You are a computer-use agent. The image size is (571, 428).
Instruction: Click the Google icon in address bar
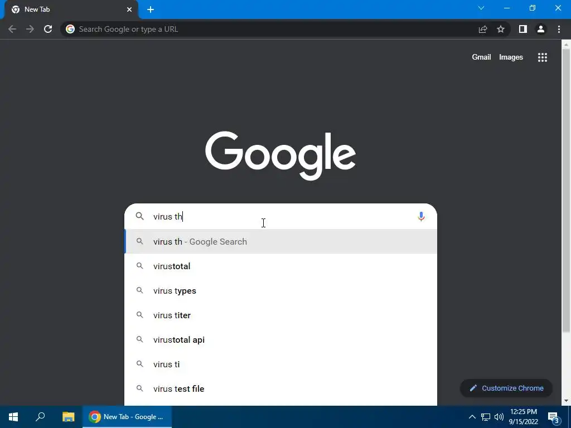point(70,29)
